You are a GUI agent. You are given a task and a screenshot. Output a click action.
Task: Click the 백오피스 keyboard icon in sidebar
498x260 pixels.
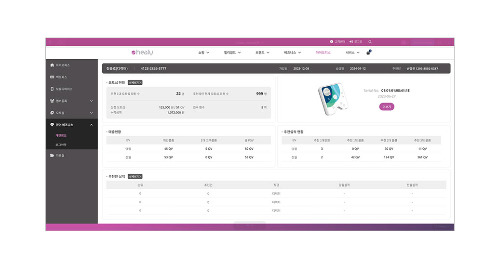52,77
